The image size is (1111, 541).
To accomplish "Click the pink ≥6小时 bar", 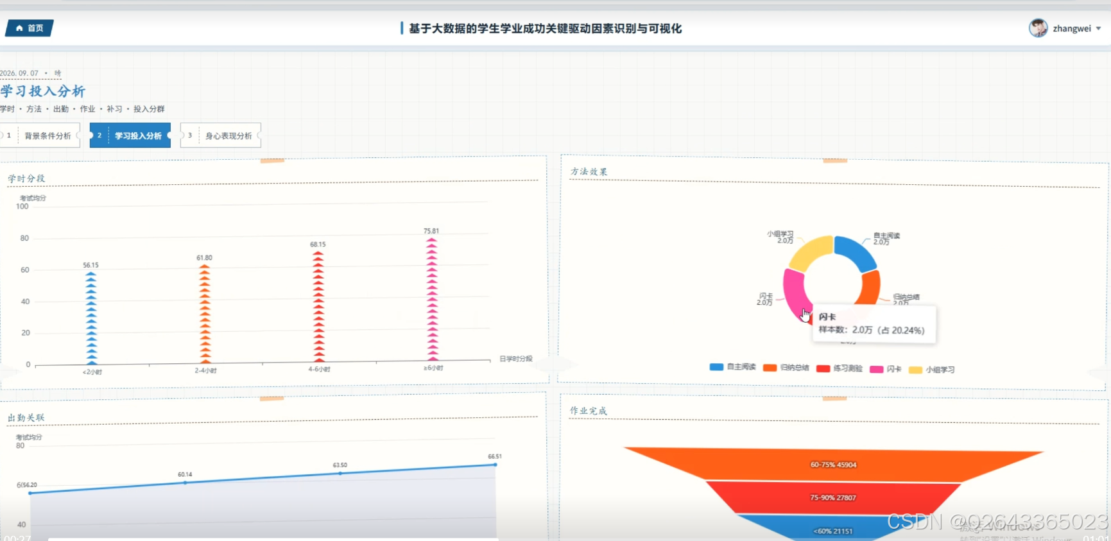I will point(432,299).
